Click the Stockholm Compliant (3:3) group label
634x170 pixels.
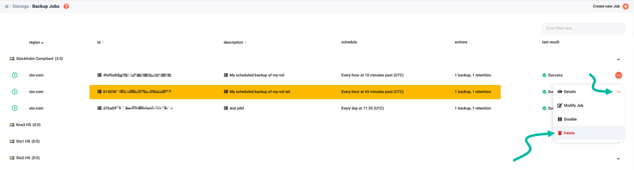(39, 59)
